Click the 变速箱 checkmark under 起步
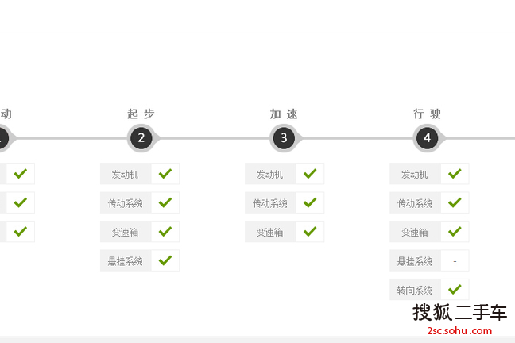Screen dimensions: 515x343 tap(165, 231)
